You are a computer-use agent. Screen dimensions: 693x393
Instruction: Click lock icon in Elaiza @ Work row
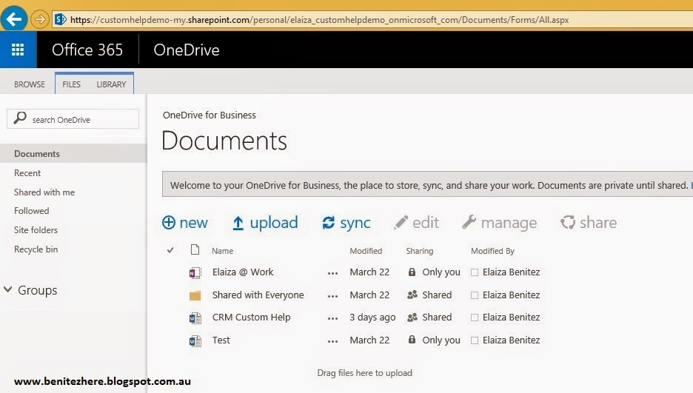coord(412,272)
